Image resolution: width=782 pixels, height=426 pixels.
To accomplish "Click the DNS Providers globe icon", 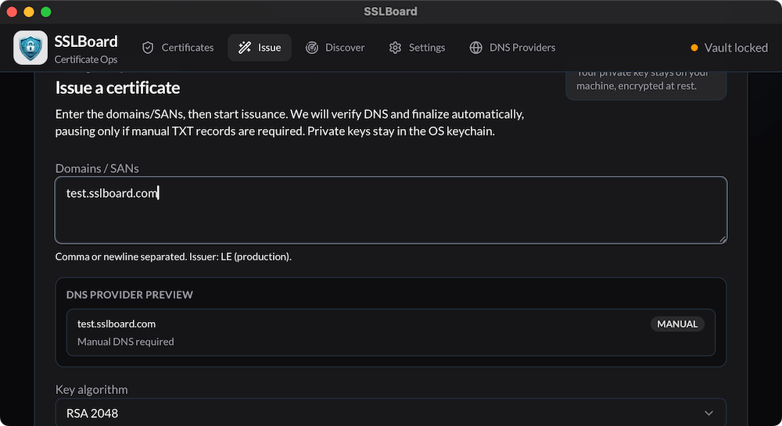I will pos(475,48).
